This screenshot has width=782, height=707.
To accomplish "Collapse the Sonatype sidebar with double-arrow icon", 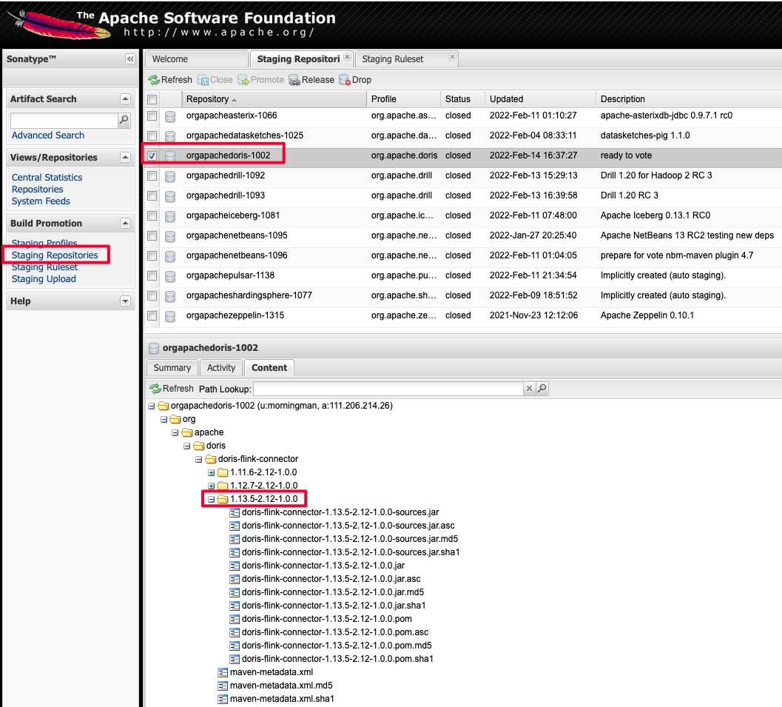I will (x=130, y=59).
